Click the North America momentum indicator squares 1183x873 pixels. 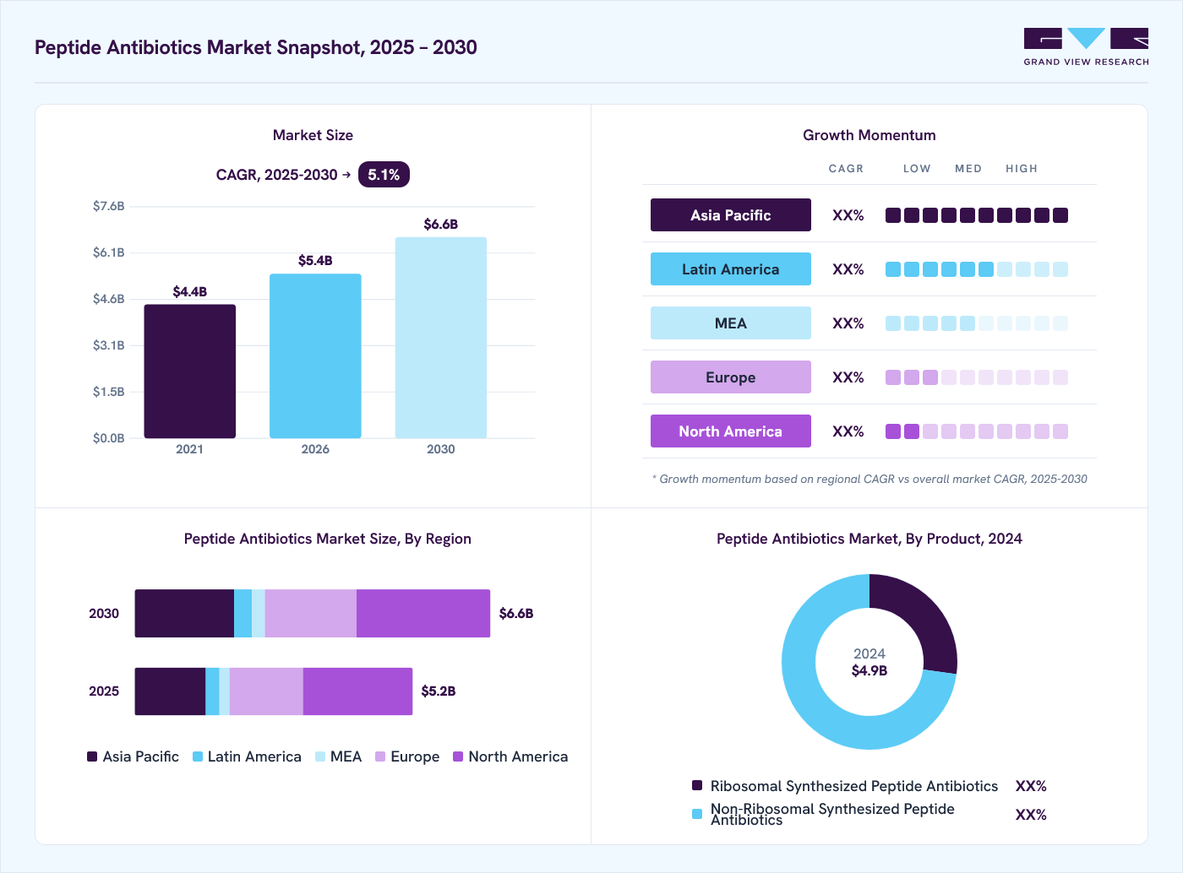(x=977, y=431)
